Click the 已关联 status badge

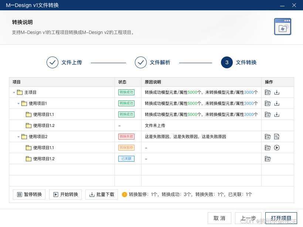[126, 159]
